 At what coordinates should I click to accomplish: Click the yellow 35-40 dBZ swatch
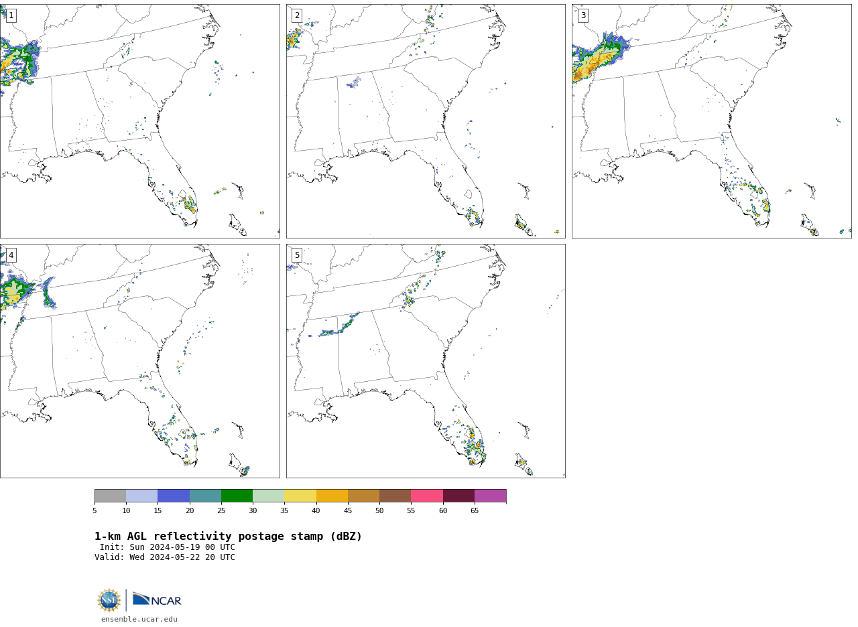pyautogui.click(x=300, y=496)
